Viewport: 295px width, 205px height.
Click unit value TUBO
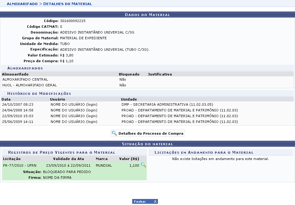coord(65,44)
